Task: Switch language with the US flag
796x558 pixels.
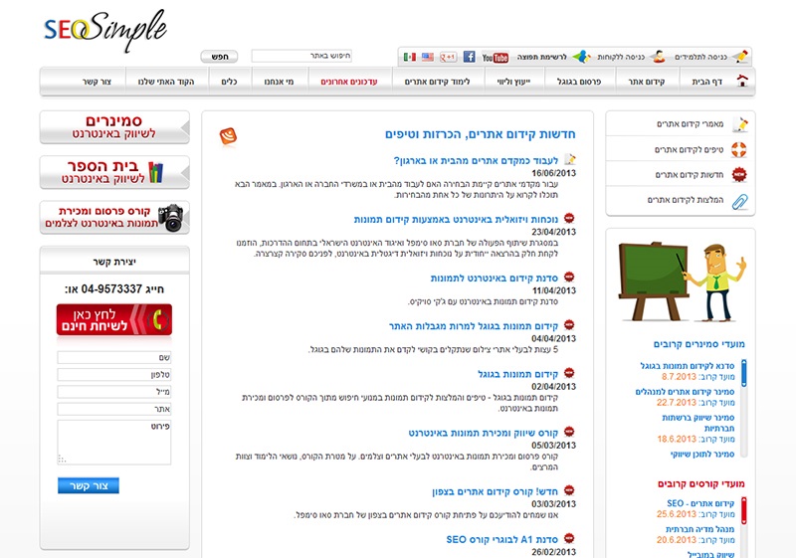Action: [x=428, y=57]
